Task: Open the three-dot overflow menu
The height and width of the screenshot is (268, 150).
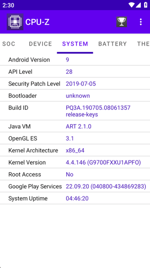Action: (141, 22)
